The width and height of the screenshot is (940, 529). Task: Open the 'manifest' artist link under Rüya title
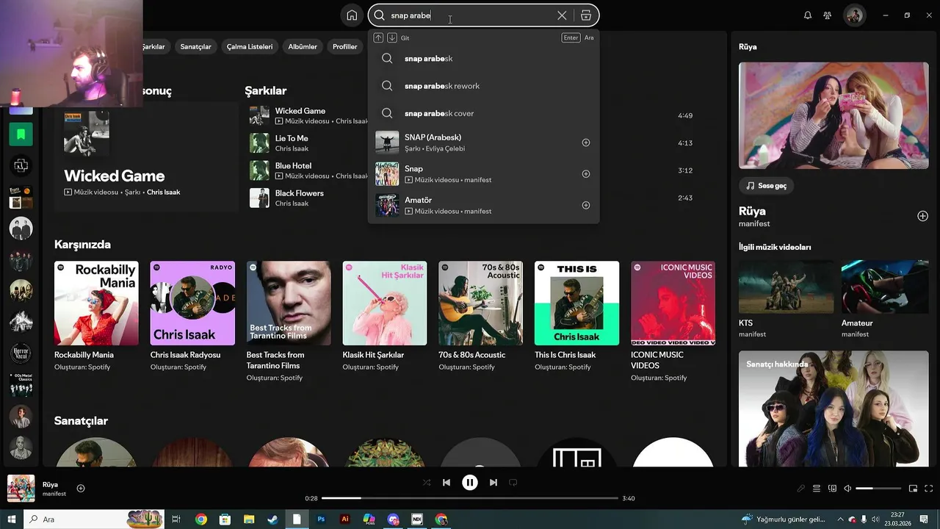point(754,223)
